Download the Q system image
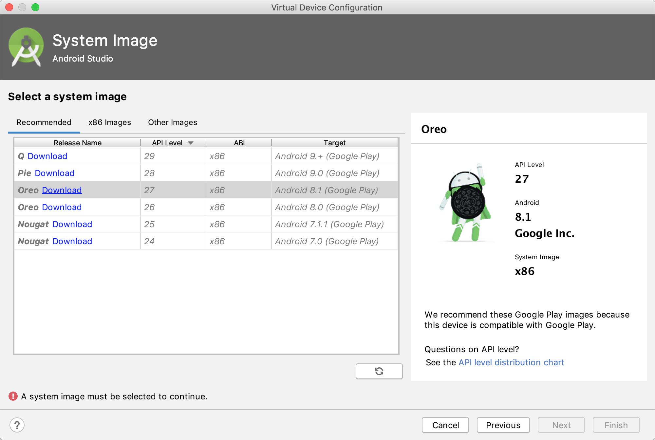The width and height of the screenshot is (655, 440). click(47, 156)
